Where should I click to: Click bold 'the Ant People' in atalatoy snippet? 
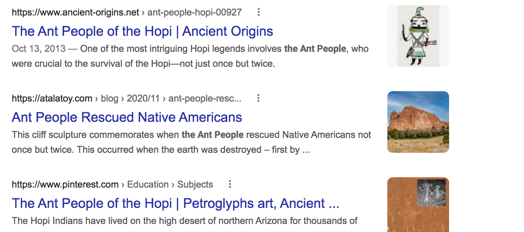click(x=212, y=135)
